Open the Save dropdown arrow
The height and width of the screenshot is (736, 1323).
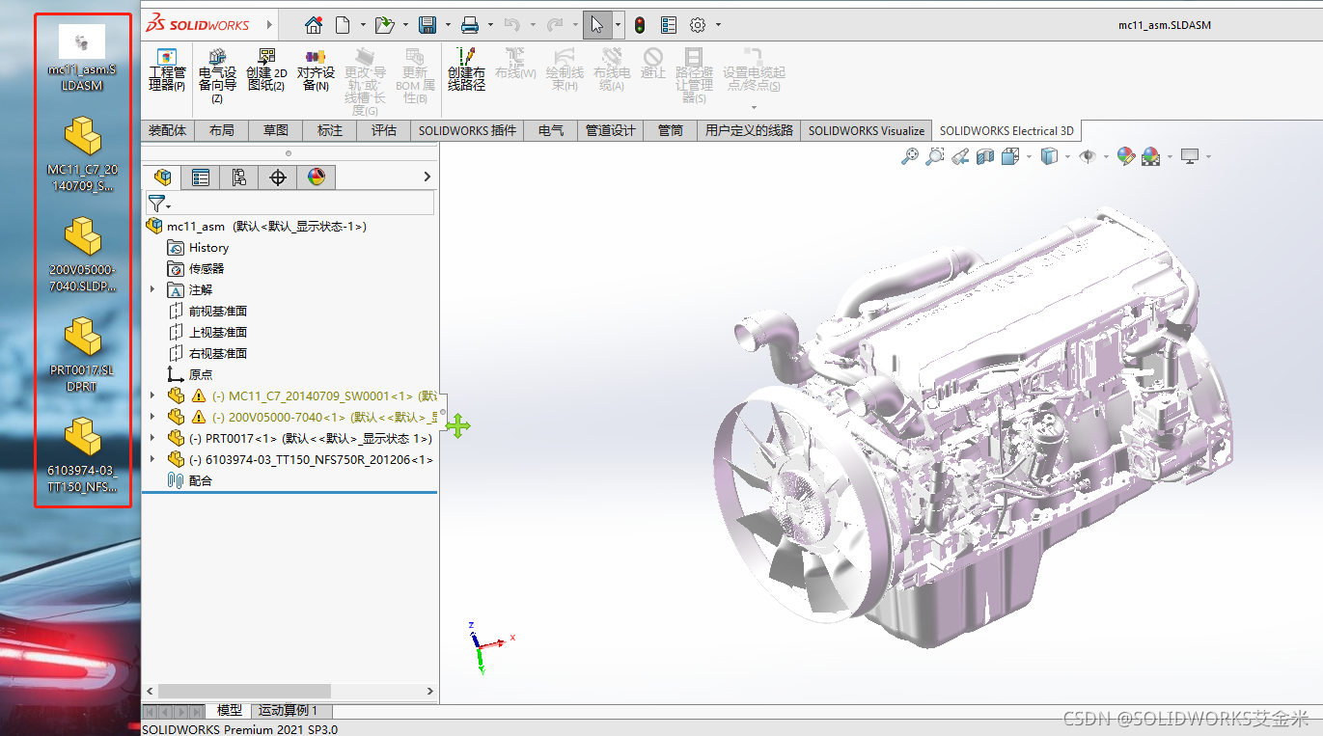click(x=448, y=25)
